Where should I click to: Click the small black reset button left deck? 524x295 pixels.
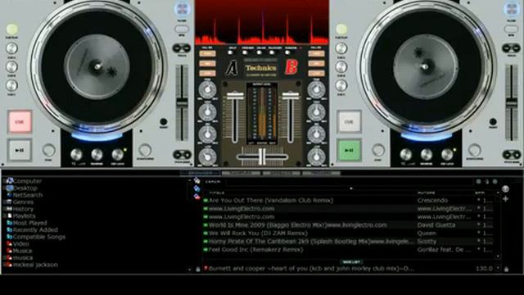[x=164, y=122]
